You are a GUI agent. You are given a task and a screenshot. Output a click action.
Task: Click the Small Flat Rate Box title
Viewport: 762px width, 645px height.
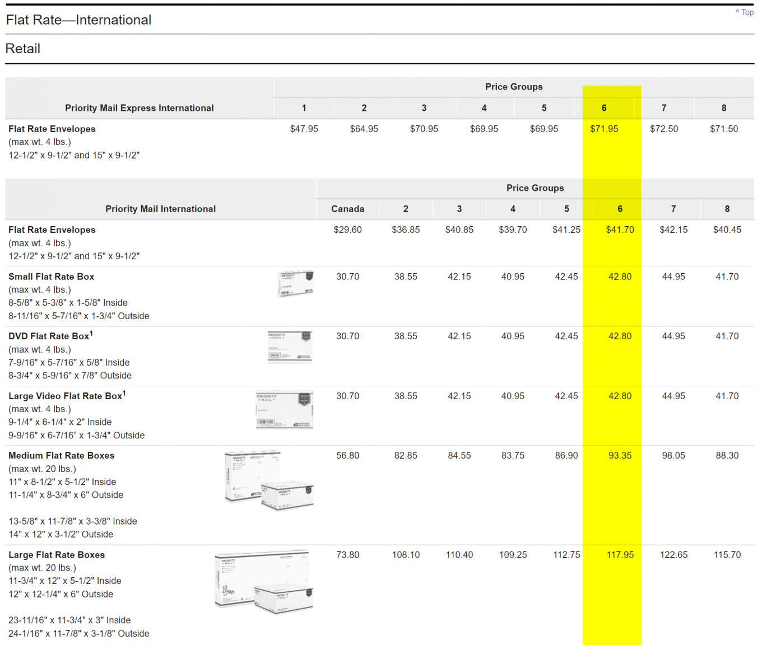tap(51, 277)
